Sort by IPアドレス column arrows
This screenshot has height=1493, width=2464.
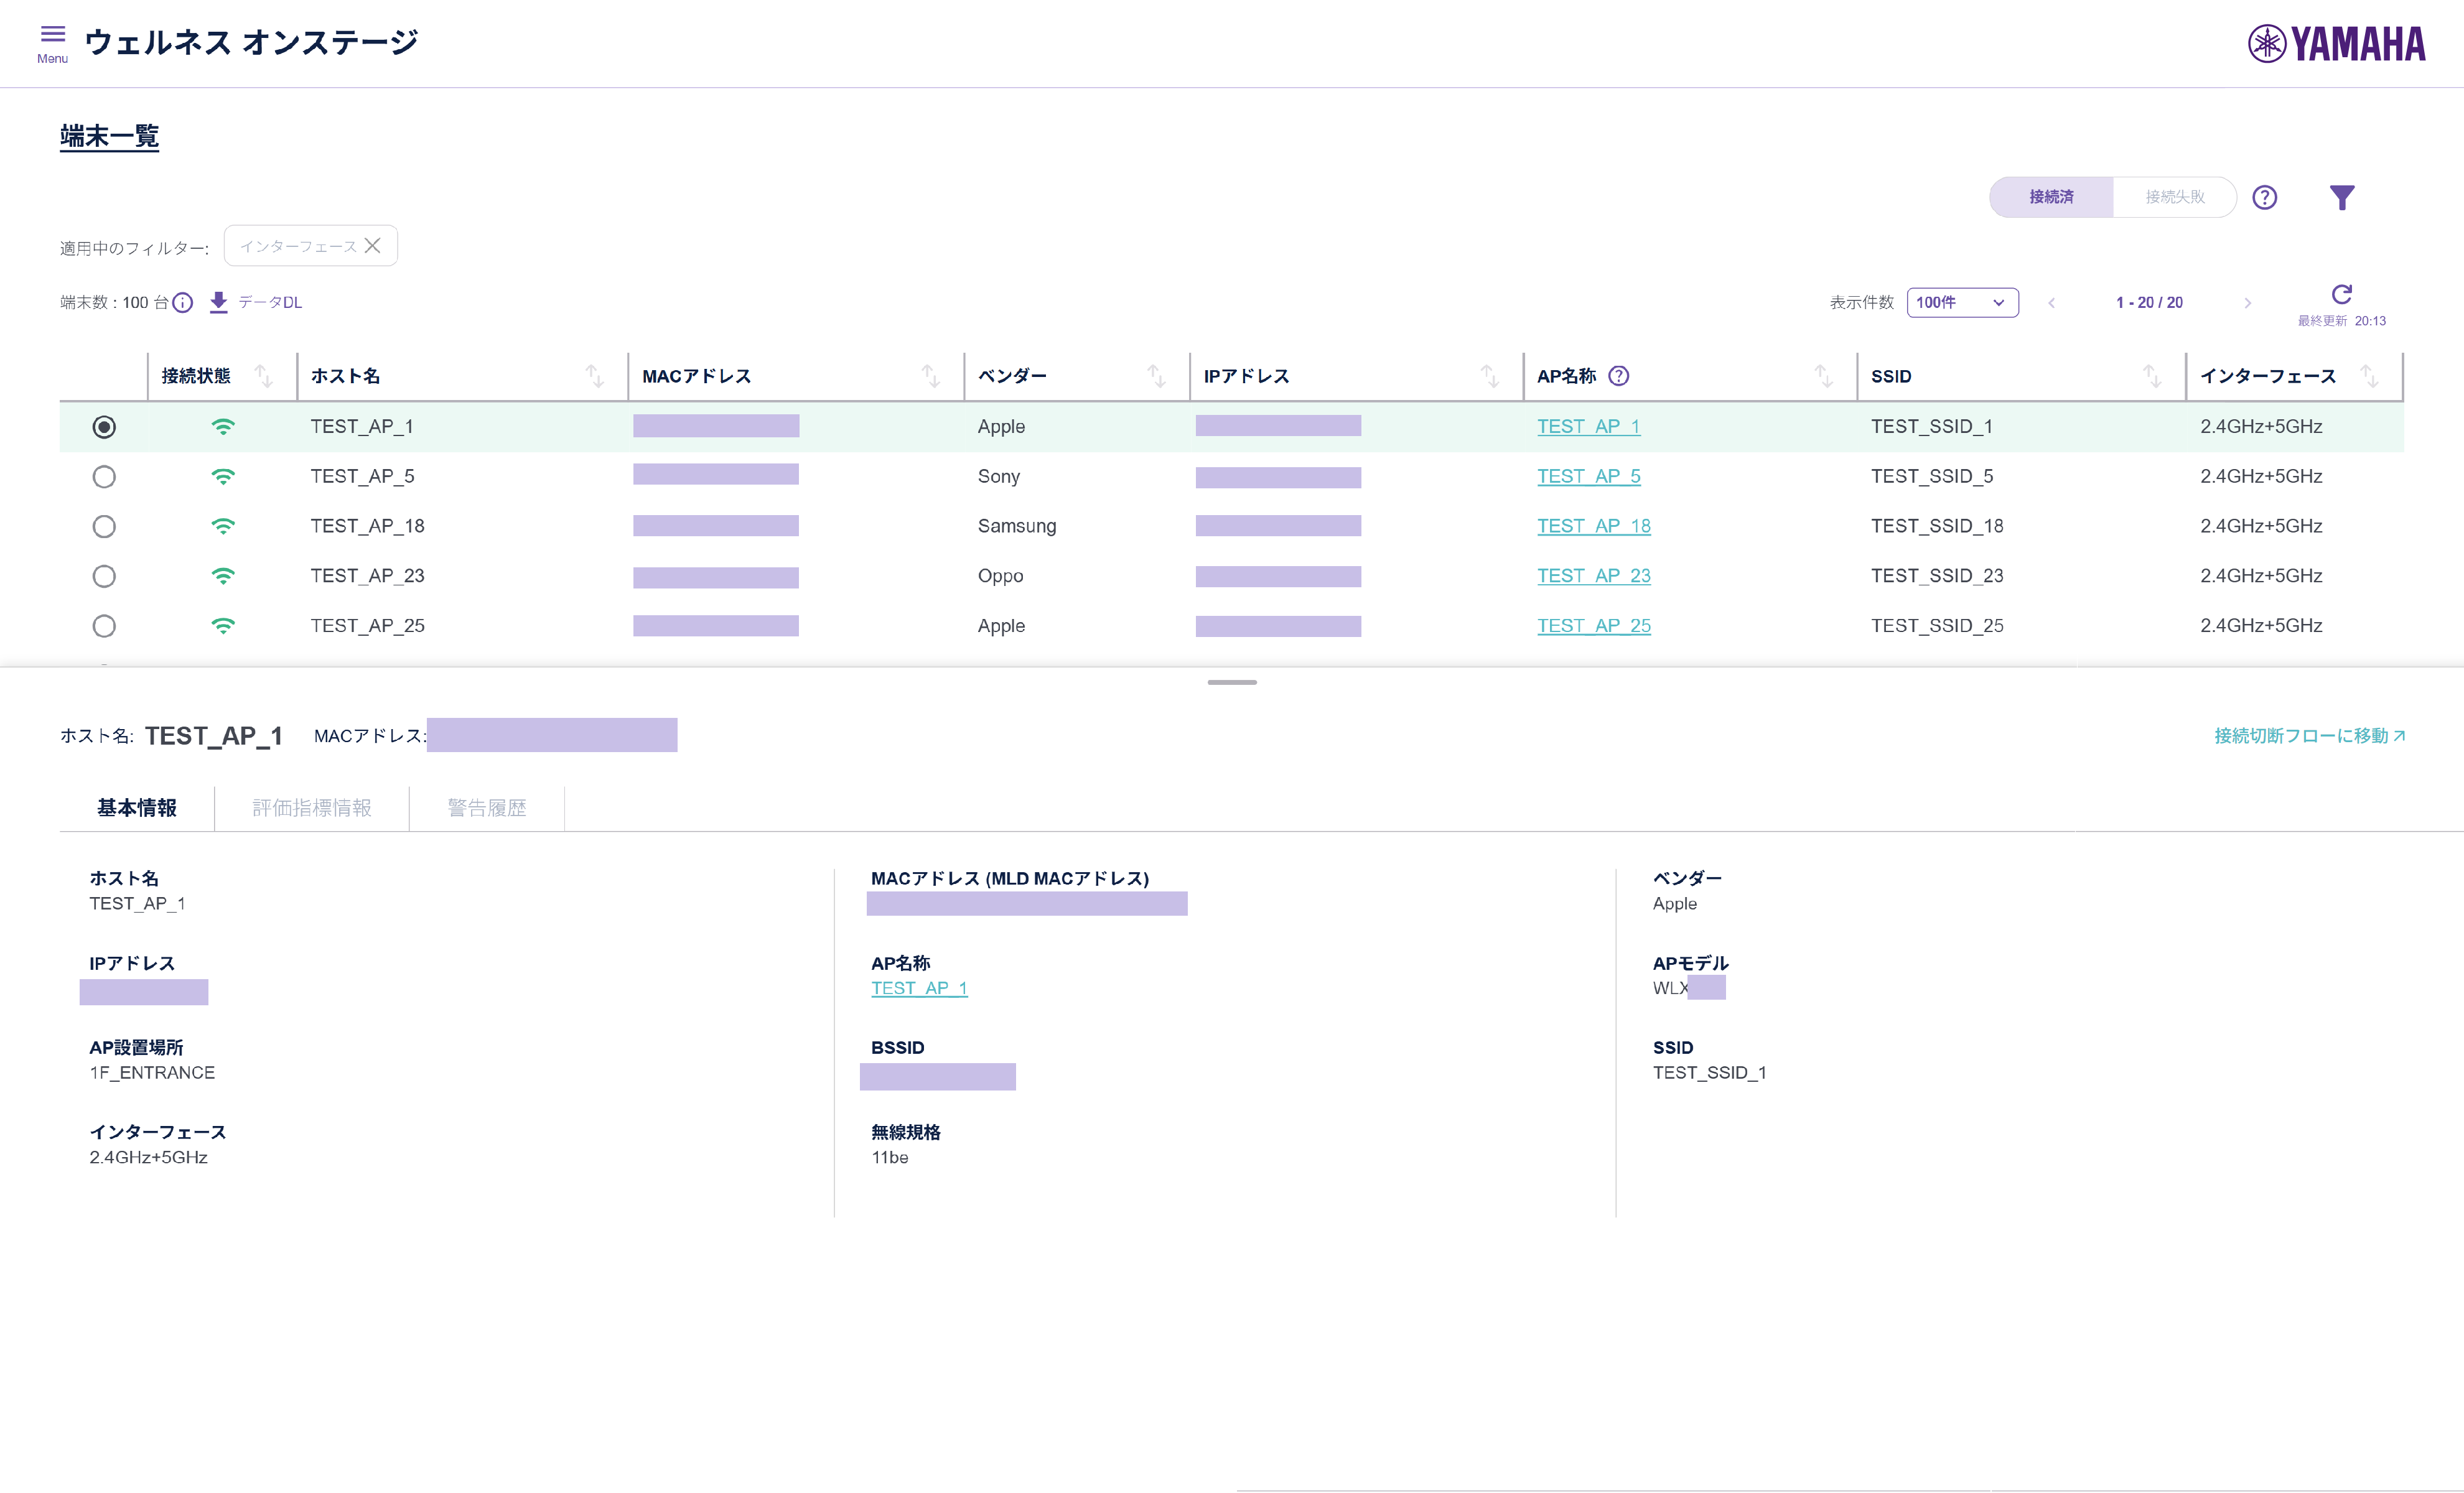coord(1490,376)
